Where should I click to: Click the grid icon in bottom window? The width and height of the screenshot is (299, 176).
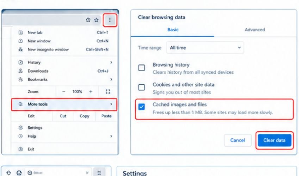[x=99, y=173]
